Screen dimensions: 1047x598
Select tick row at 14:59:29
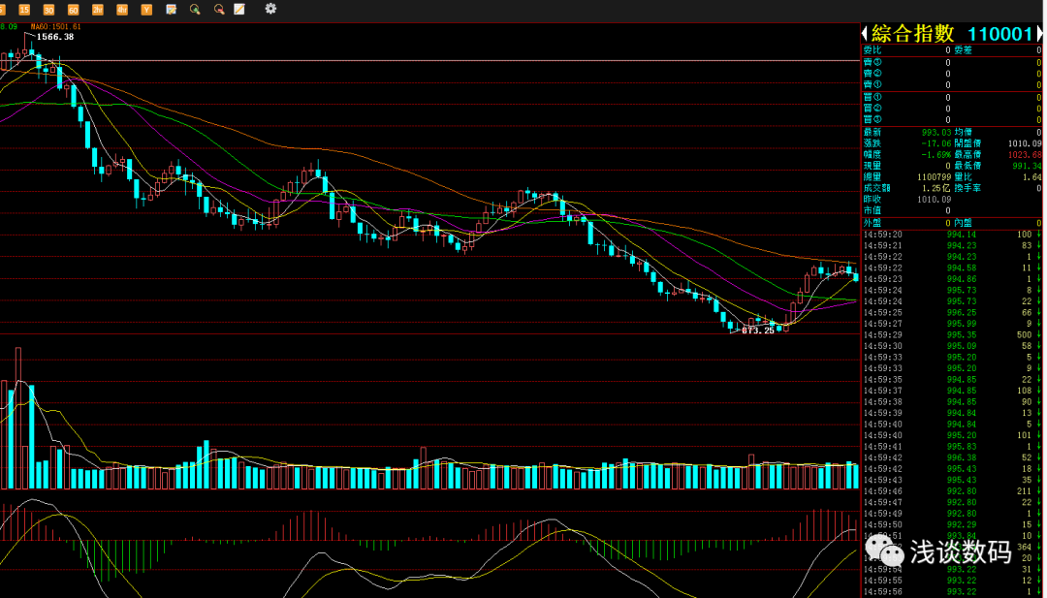tap(952, 335)
